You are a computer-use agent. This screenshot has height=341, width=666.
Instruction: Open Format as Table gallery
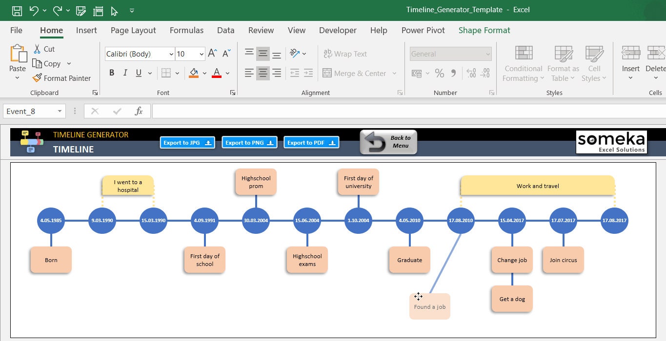point(564,64)
